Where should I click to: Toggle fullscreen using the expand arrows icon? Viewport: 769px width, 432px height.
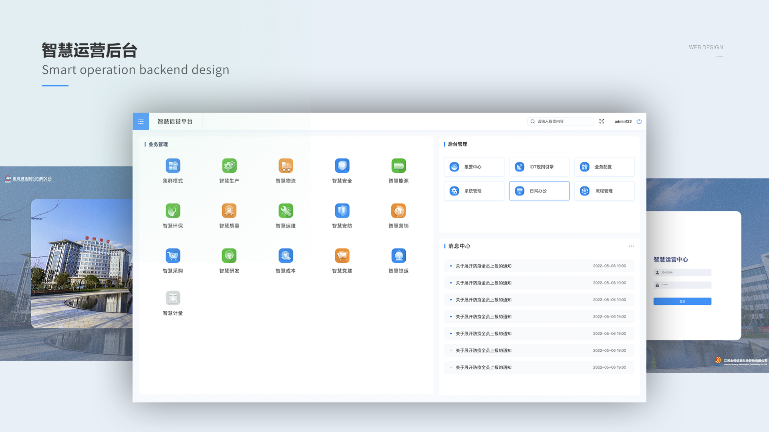[x=602, y=121]
